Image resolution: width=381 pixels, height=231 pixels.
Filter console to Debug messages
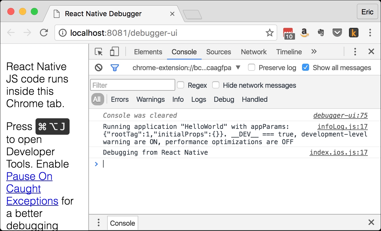pos(224,100)
